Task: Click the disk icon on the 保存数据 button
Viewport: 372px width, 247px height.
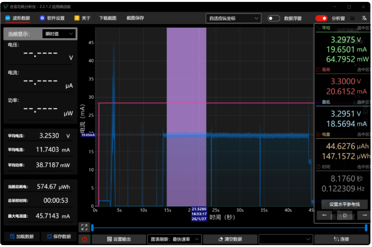Action: point(49,236)
